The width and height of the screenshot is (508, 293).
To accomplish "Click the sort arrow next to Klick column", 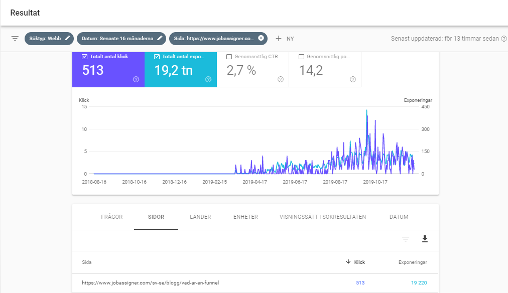I will [x=349, y=262].
